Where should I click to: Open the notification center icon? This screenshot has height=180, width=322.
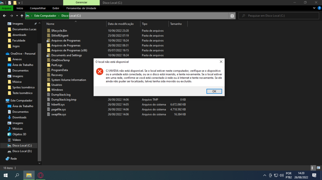pos(314,176)
